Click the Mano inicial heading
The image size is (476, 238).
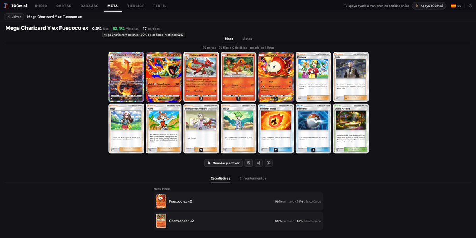tap(162, 188)
